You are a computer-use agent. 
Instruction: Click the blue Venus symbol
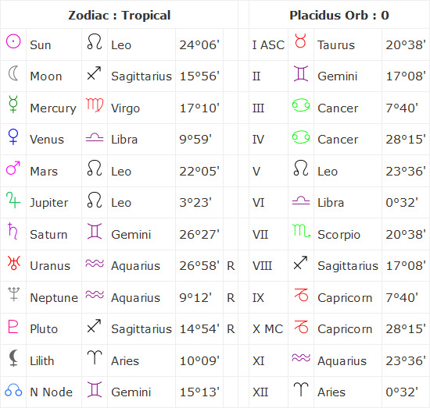pos(13,137)
